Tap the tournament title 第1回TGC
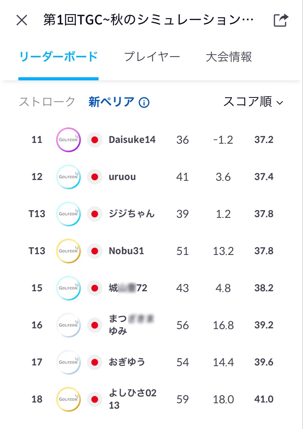 148,20
